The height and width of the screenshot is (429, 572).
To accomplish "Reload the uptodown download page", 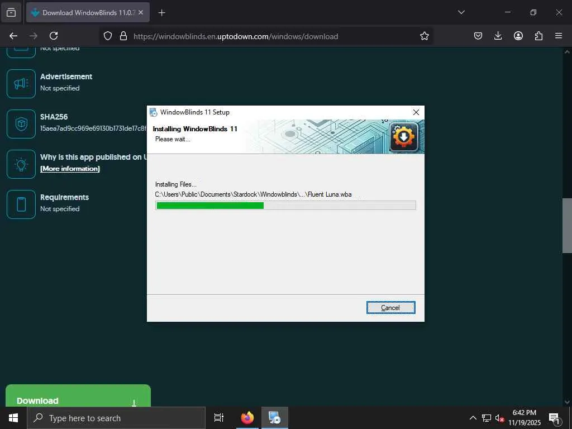I will 54,36.
